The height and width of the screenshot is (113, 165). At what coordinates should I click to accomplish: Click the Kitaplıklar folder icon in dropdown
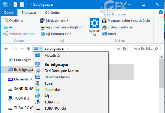point(38,89)
